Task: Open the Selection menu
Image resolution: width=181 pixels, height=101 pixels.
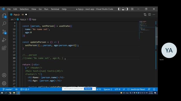Action: 24,9
